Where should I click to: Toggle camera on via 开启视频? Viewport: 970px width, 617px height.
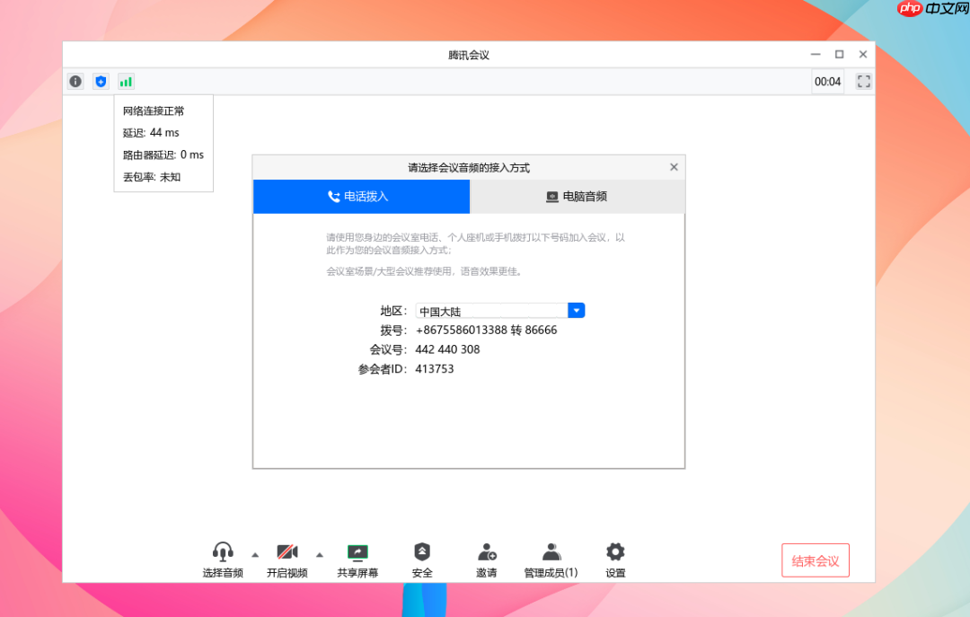click(287, 551)
